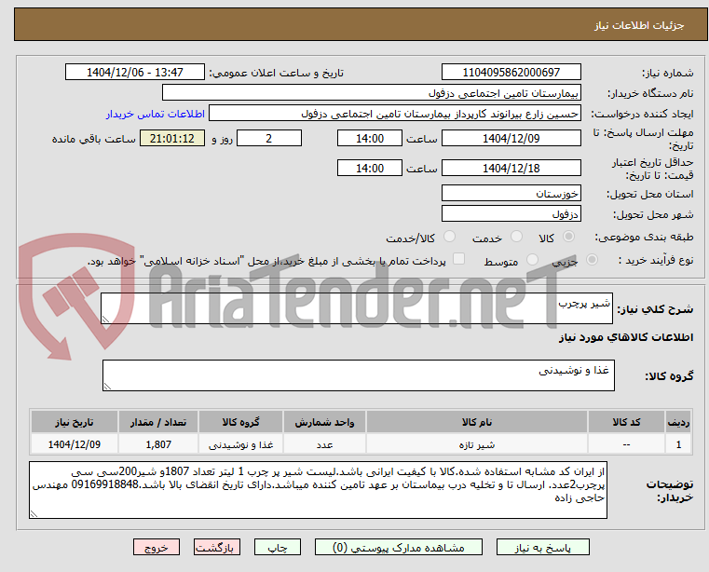This screenshot has height=572, width=709.
Task: Click the تاریخ نیاز column header
Action: 75,422
